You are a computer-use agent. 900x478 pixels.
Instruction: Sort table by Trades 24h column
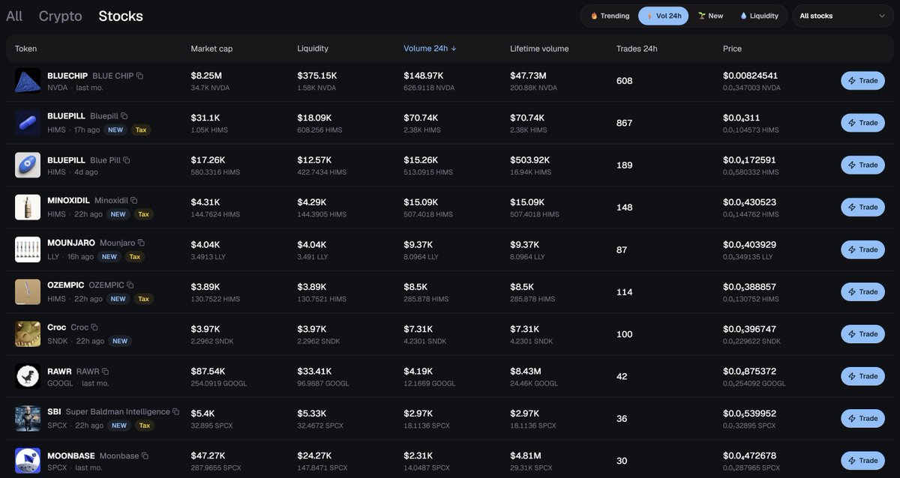637,49
